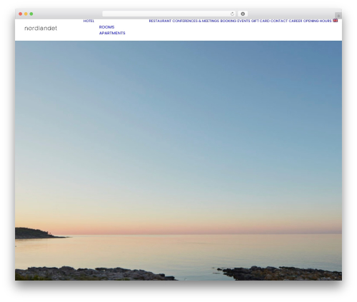Screen dimensions: 357x302
Task: Click the UK flag language icon
Action: [335, 21]
